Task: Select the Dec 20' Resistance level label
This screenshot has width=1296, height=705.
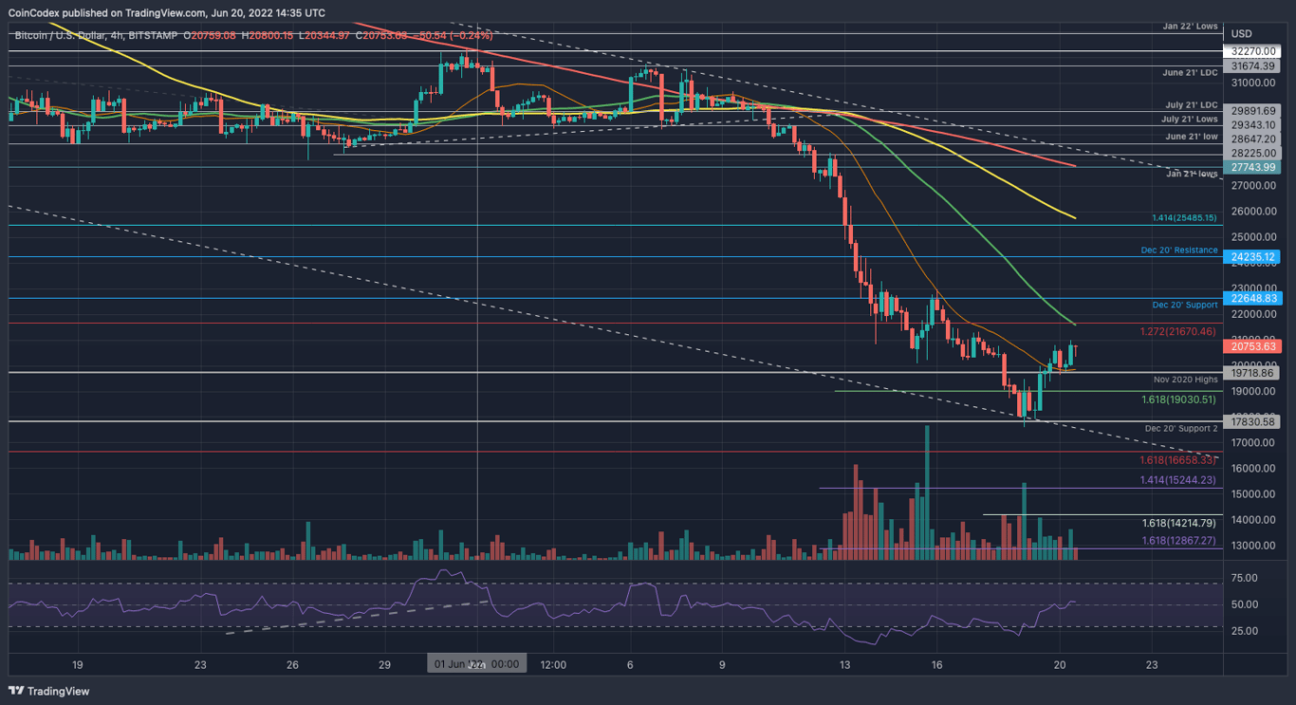Action: click(x=1179, y=250)
